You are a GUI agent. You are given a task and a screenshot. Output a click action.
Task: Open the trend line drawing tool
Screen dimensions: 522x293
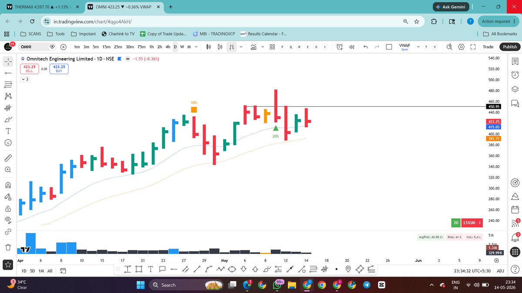click(8, 72)
